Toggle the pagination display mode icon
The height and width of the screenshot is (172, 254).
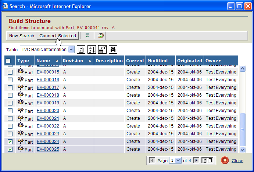(x=208, y=161)
